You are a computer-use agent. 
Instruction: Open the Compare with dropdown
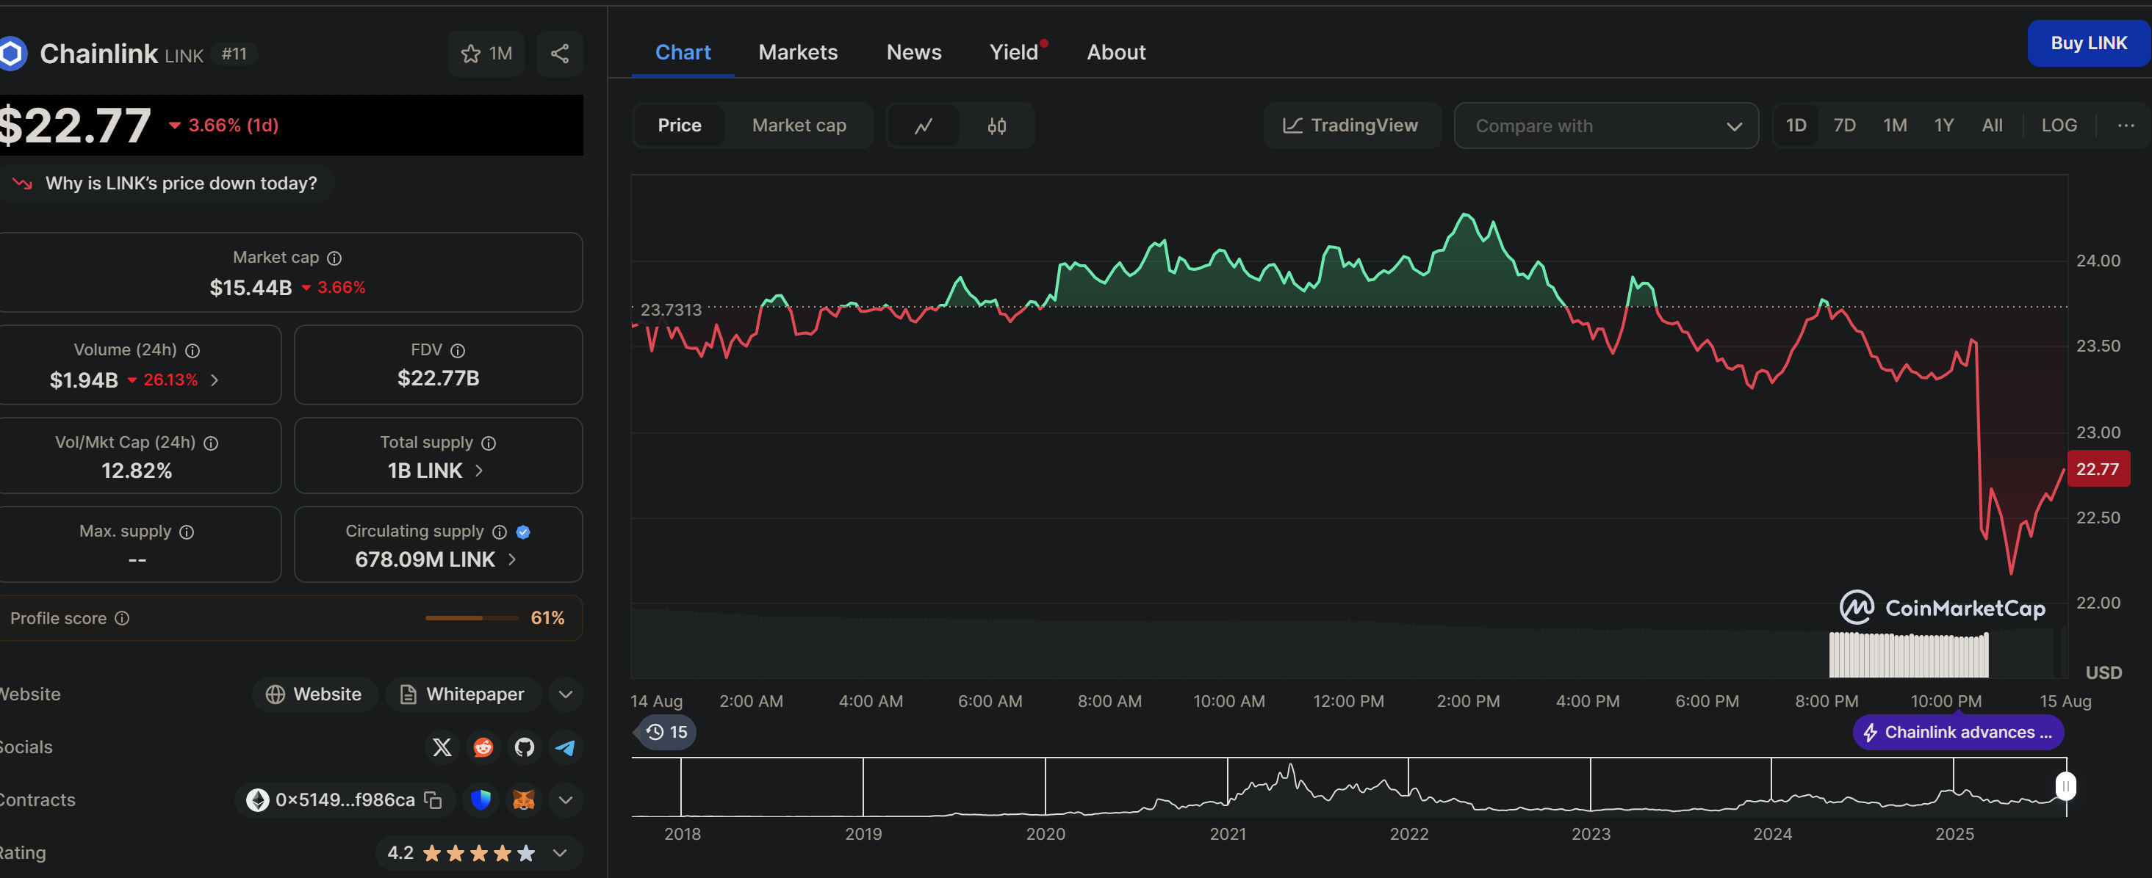1605,126
